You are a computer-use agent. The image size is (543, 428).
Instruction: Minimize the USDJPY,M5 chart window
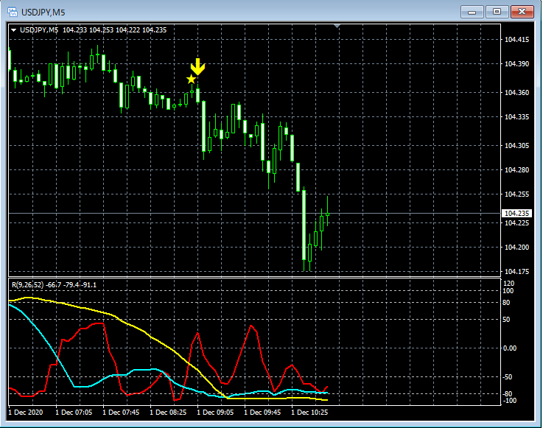click(x=472, y=12)
